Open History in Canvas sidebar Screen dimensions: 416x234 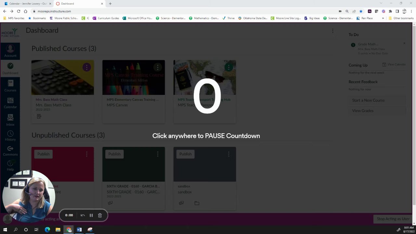tap(10, 136)
